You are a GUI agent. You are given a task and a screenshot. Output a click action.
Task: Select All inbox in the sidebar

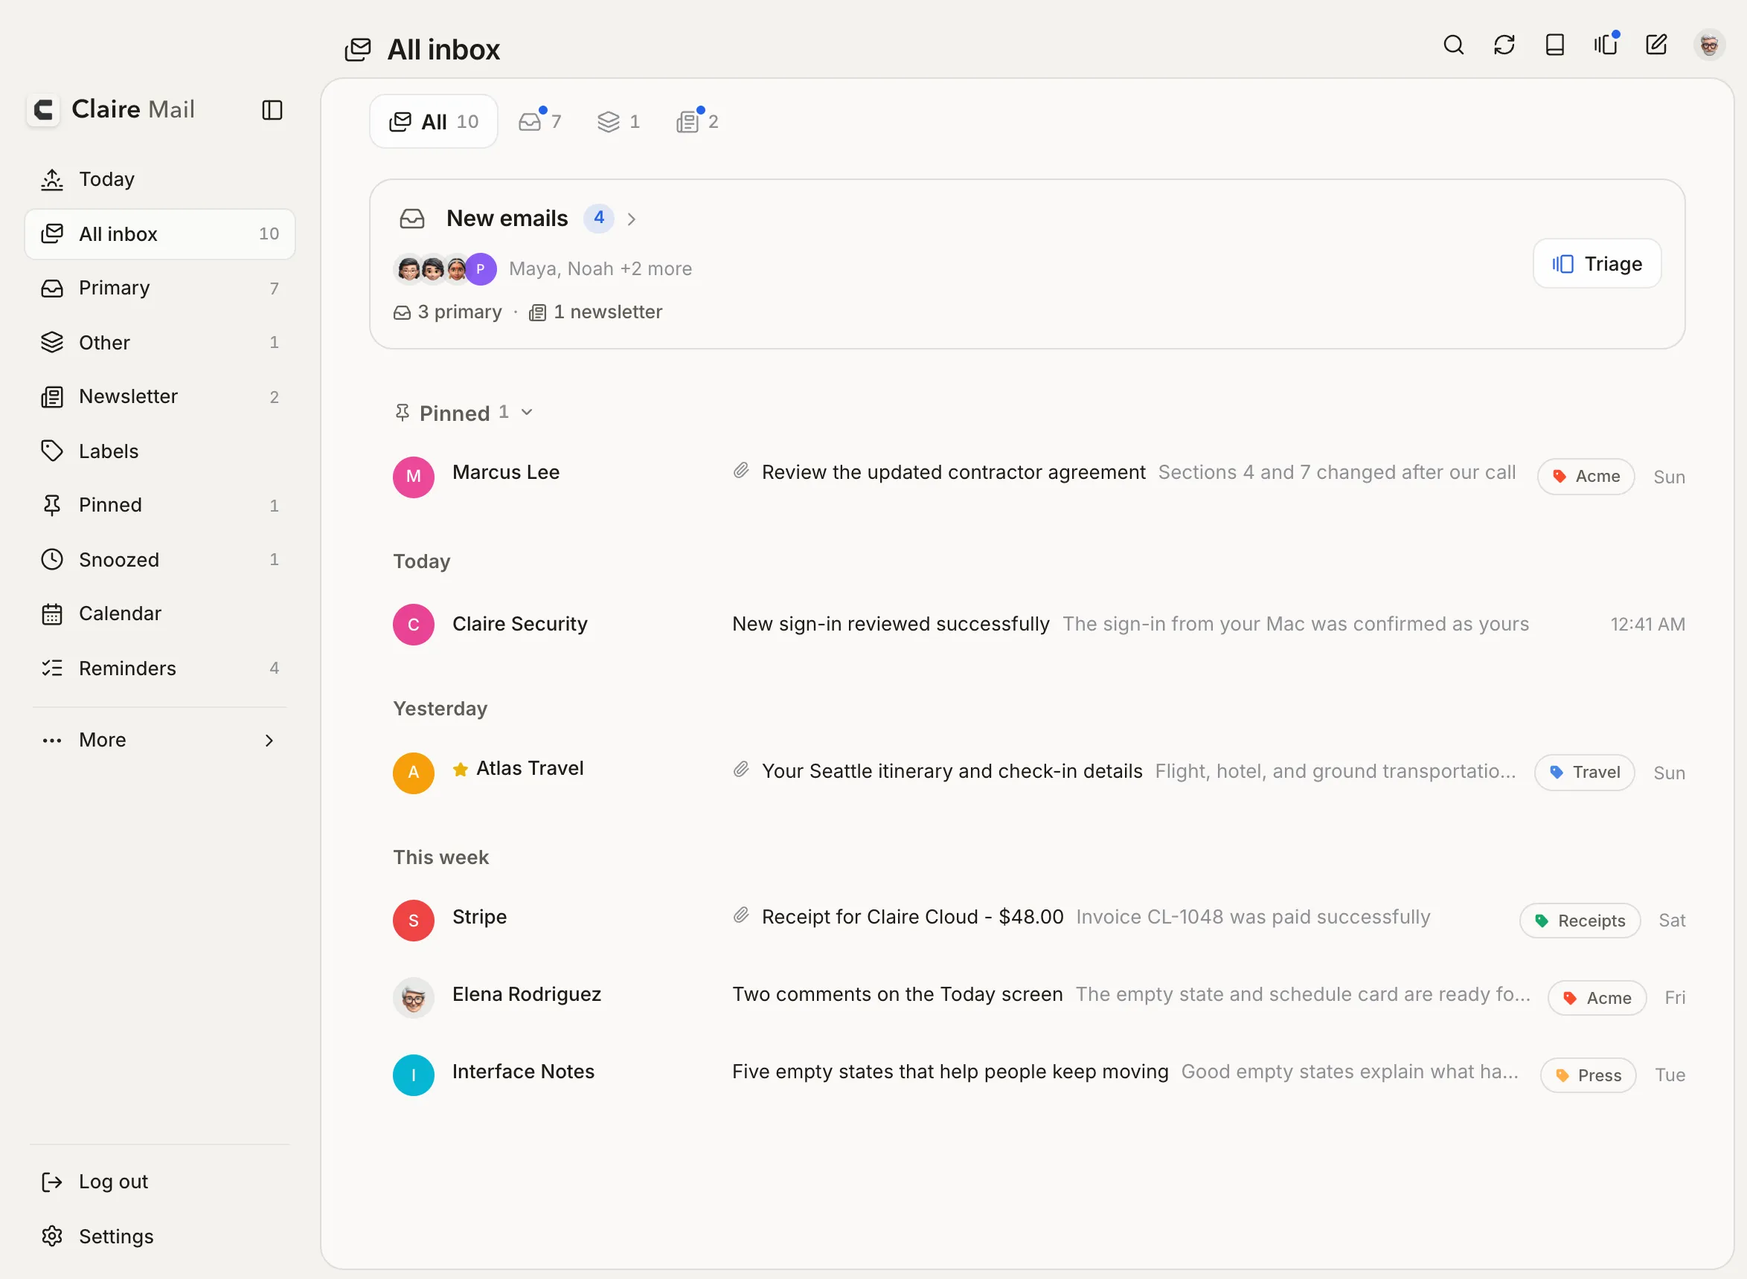(159, 233)
